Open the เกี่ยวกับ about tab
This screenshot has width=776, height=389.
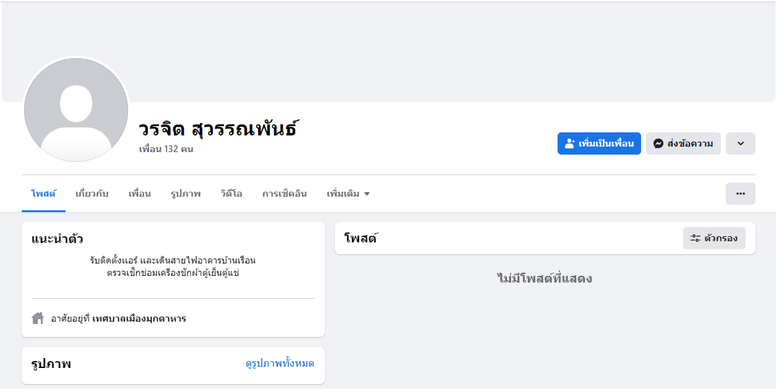(x=92, y=194)
